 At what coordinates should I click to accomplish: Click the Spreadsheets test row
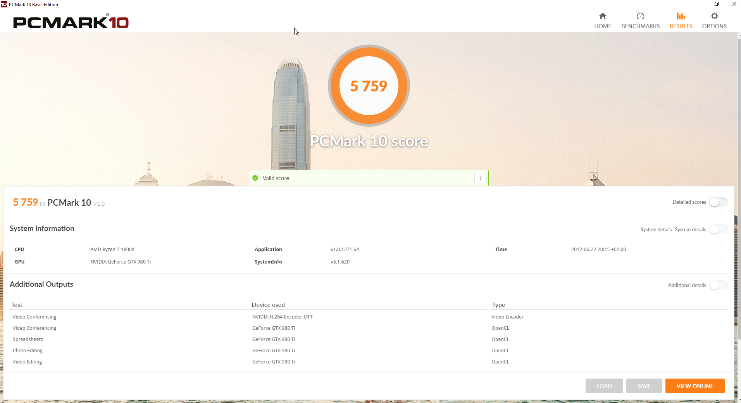tap(28, 339)
